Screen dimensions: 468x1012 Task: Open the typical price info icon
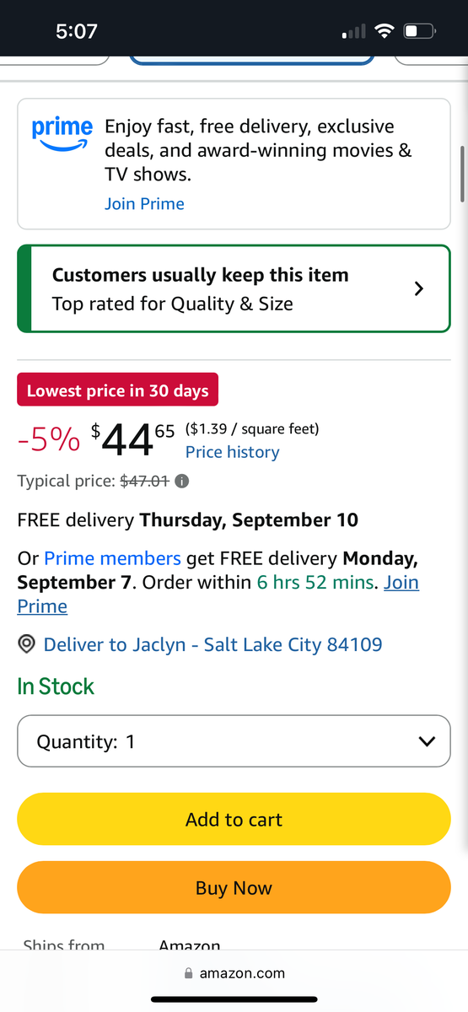(x=182, y=482)
